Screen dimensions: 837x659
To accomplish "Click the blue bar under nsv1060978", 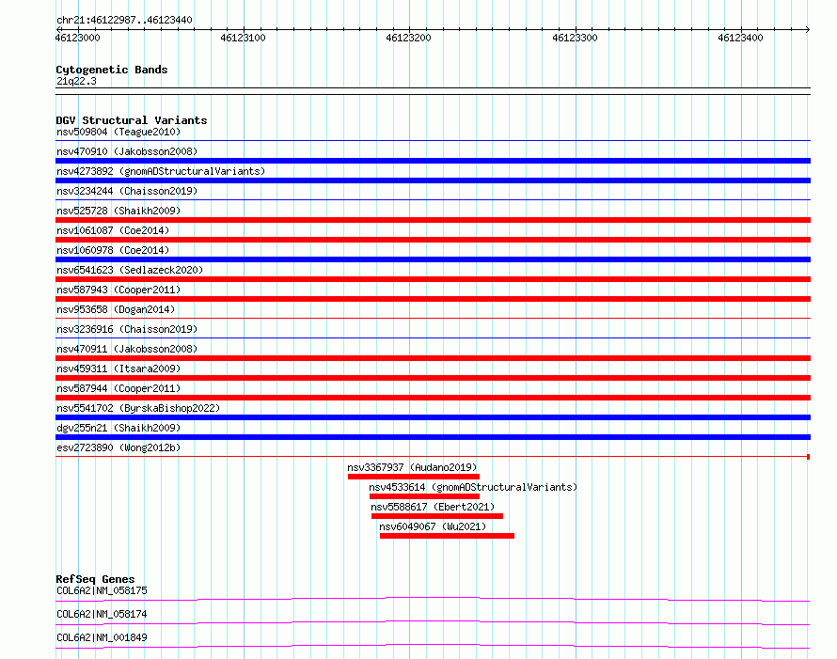I will (433, 259).
